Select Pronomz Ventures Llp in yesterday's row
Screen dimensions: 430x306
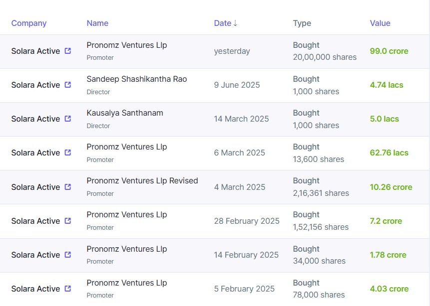[x=127, y=45]
